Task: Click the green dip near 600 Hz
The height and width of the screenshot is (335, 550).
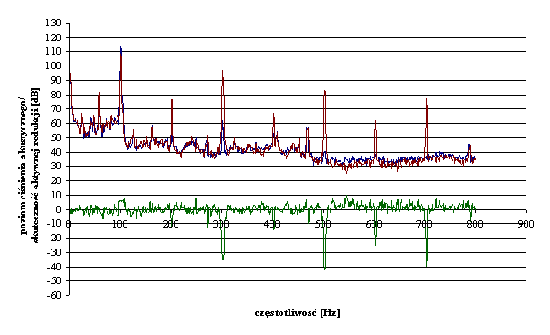Action: pyautogui.click(x=375, y=244)
